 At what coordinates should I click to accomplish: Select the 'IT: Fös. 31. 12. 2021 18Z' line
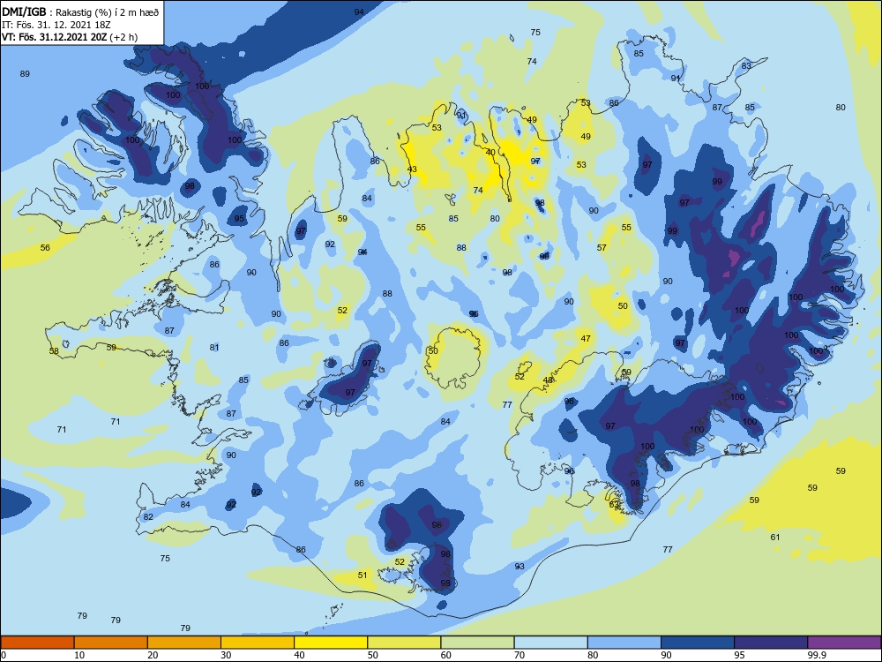56,25
